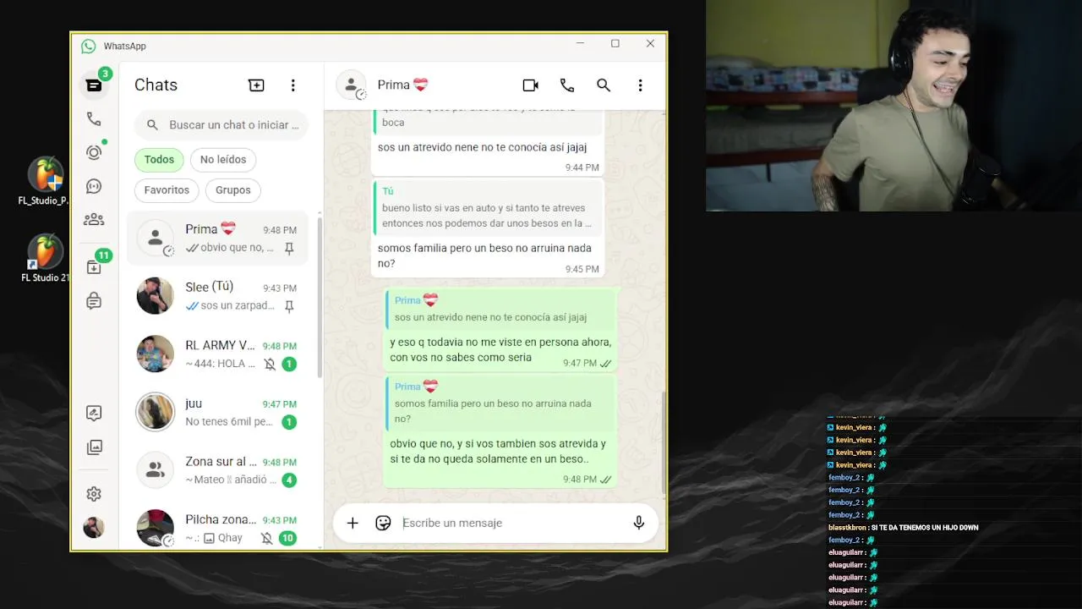Click unread badge 10 on Pilcha zona chat
This screenshot has width=1082, height=609.
pyautogui.click(x=287, y=538)
